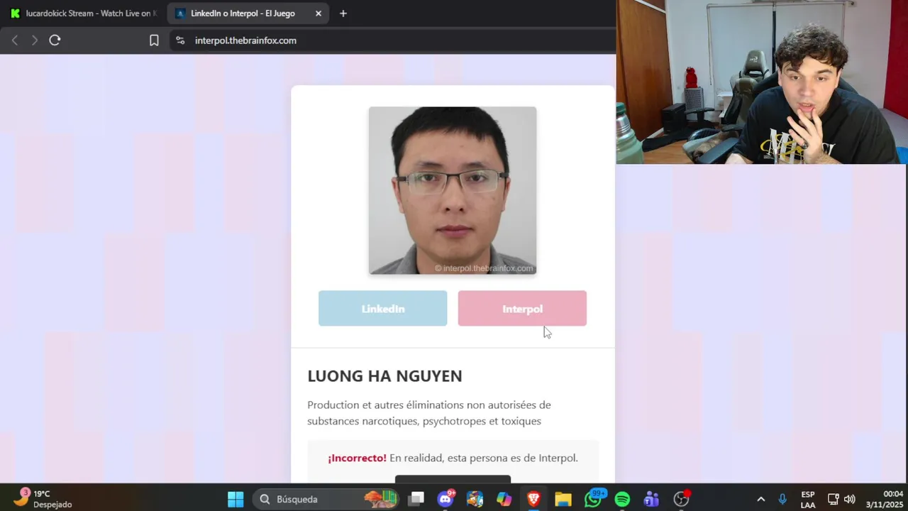Click the name LUONG HA NGUYEN
Screen dimensions: 908x511
tap(384, 376)
